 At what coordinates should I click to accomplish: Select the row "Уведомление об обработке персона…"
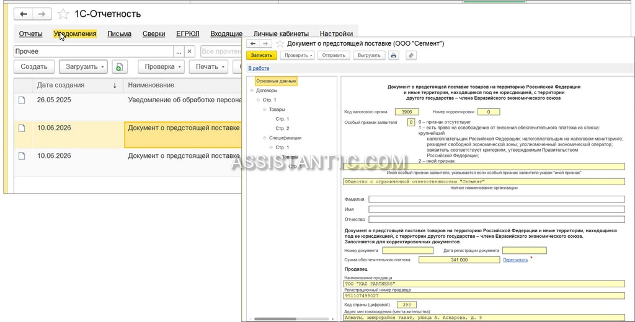click(128, 106)
